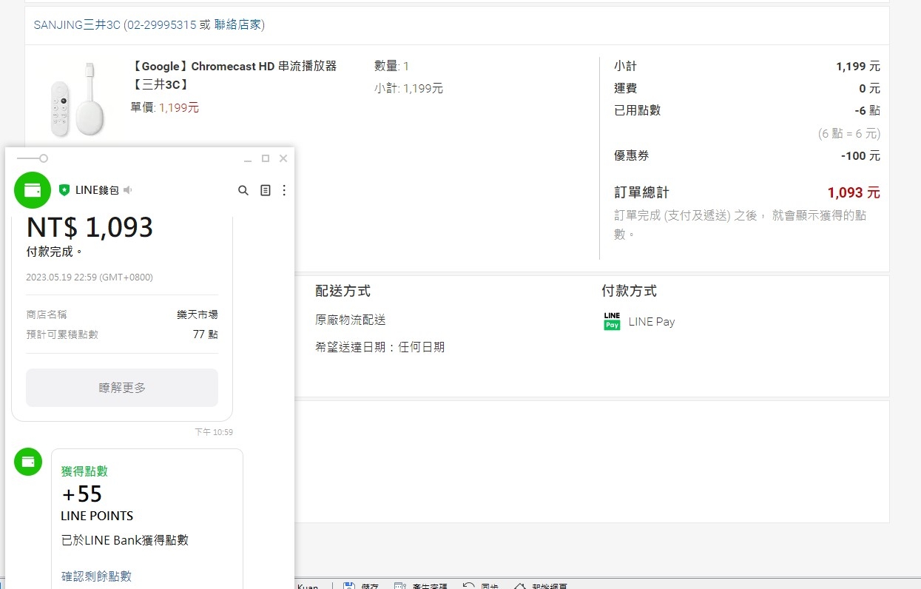Click the 聯絡店家 contact store link
Viewport: 921px width, 589px height.
tap(237, 25)
